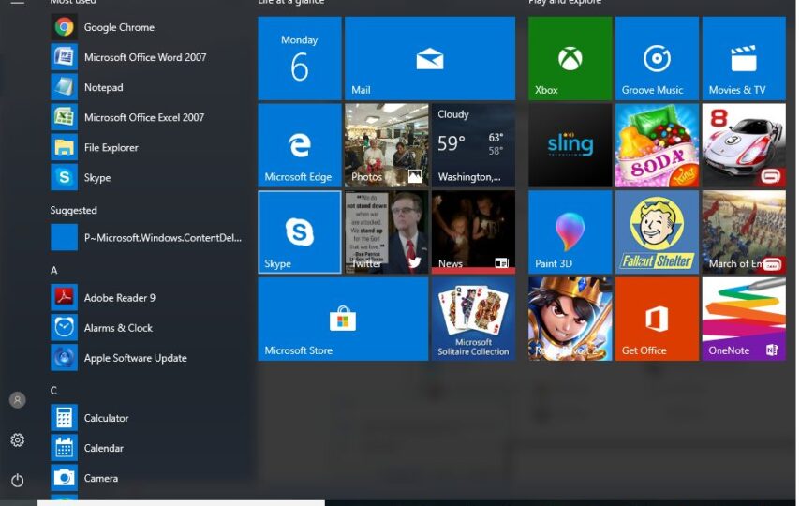800x506 pixels.
Task: Launch Microsoft Solitaire Collection tile
Action: point(473,320)
